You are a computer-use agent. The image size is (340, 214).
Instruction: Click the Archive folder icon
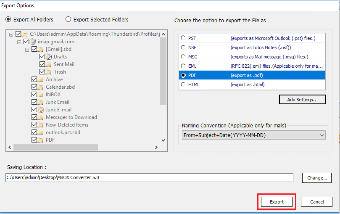coord(40,79)
